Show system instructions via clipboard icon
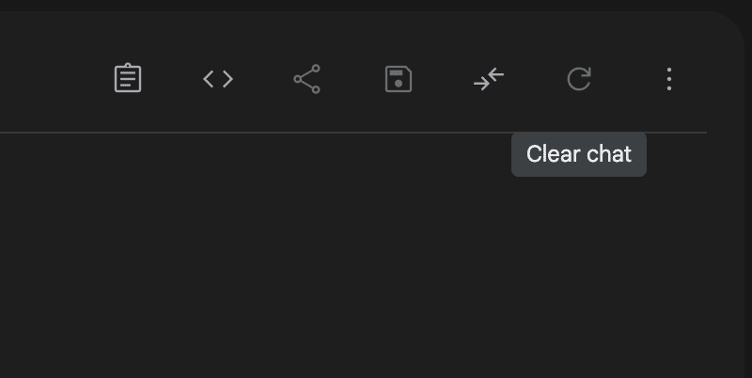Screen dimensions: 752x378 point(128,79)
